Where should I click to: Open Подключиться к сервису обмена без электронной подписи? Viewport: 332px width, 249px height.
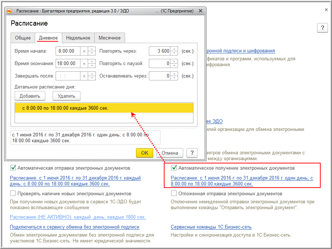pos(75,227)
